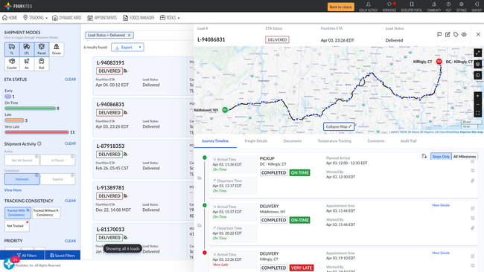The height and width of the screenshot is (272, 484).
Task: Open the Community icon
Action: coord(433,6)
